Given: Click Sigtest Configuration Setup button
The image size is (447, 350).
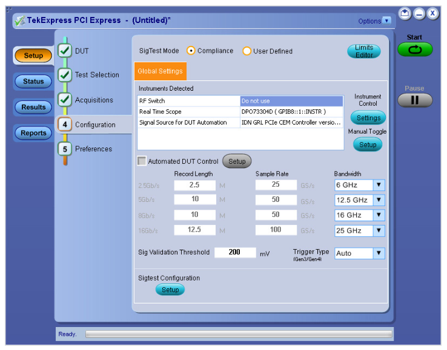Looking at the screenshot, I should tap(170, 290).
